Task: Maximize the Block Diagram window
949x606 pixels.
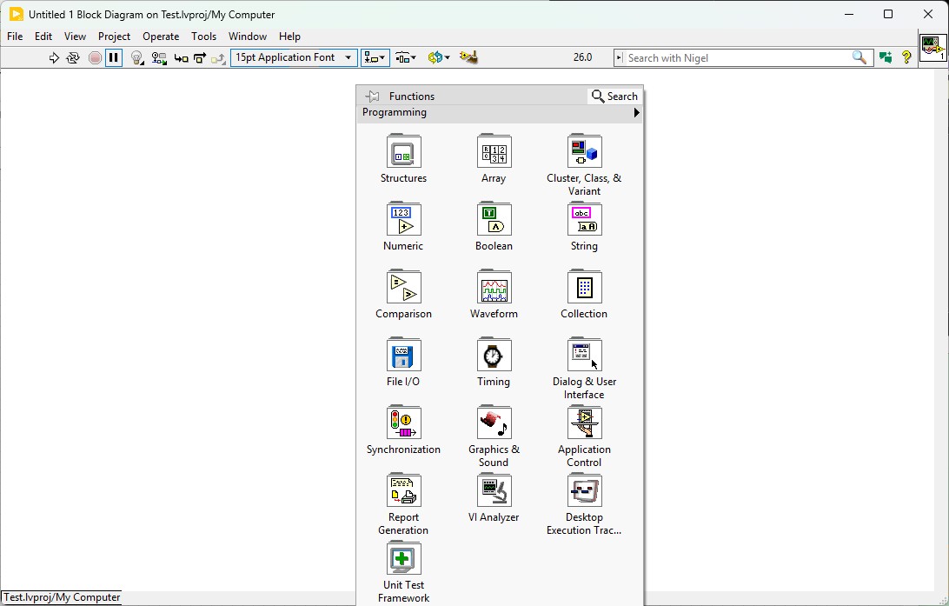Action: tap(888, 14)
